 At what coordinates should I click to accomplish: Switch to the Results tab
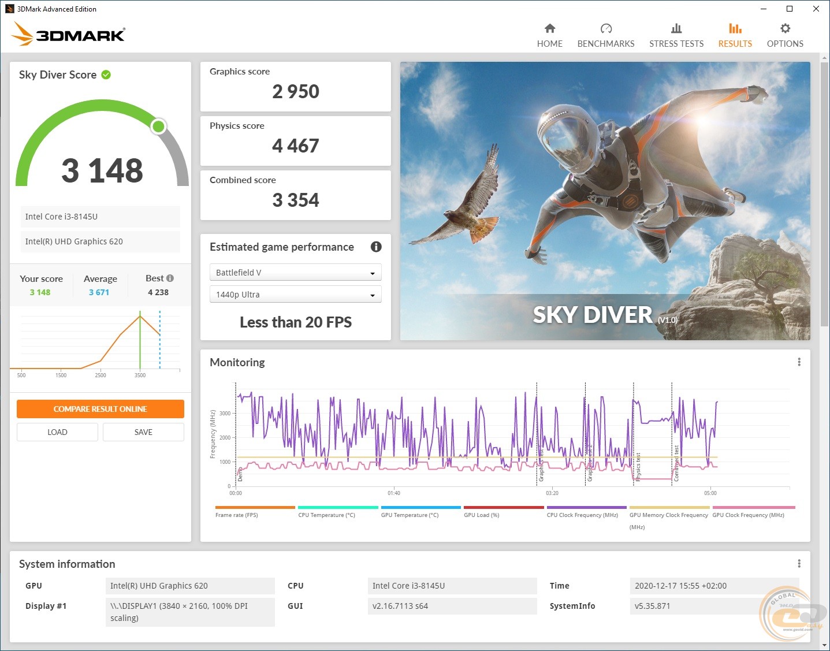pyautogui.click(x=735, y=35)
